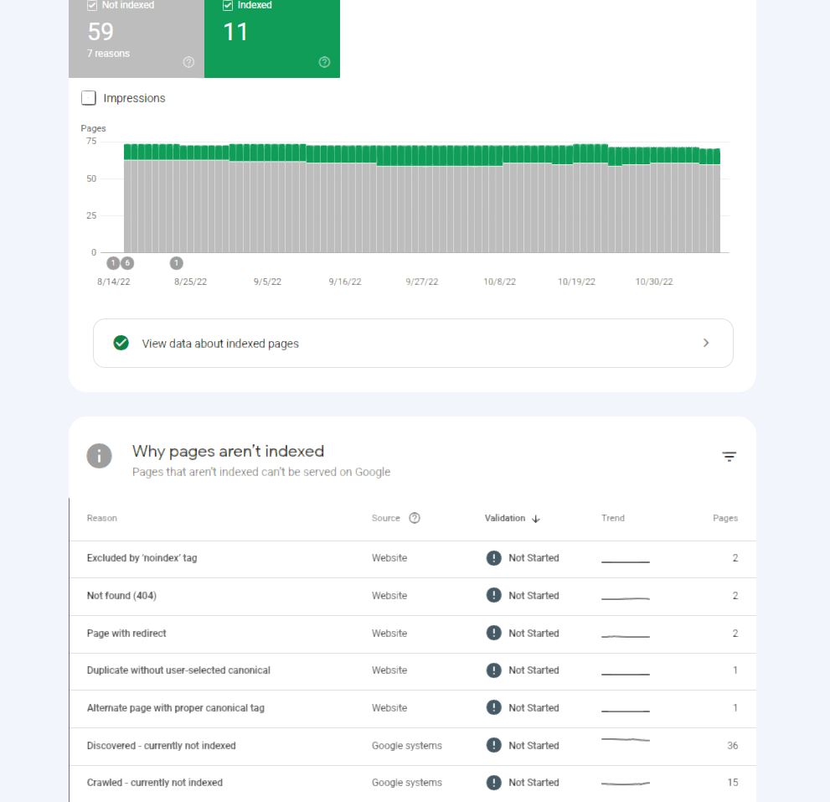The width and height of the screenshot is (830, 802).
Task: Expand View data about indexed pages chevron
Action: point(705,343)
